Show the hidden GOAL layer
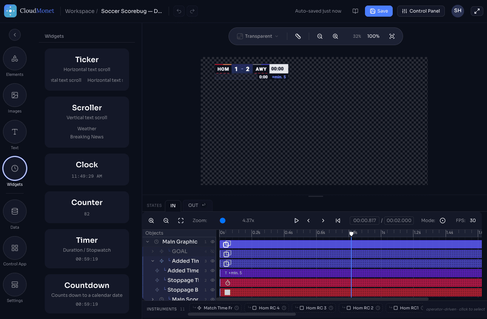Screen dimensions: 487x319 tap(213, 251)
